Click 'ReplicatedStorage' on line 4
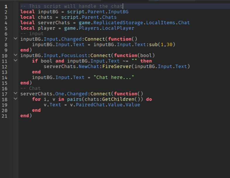 pos(118,23)
